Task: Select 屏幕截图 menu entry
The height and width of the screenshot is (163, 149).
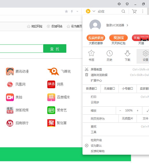Action: [96, 69]
